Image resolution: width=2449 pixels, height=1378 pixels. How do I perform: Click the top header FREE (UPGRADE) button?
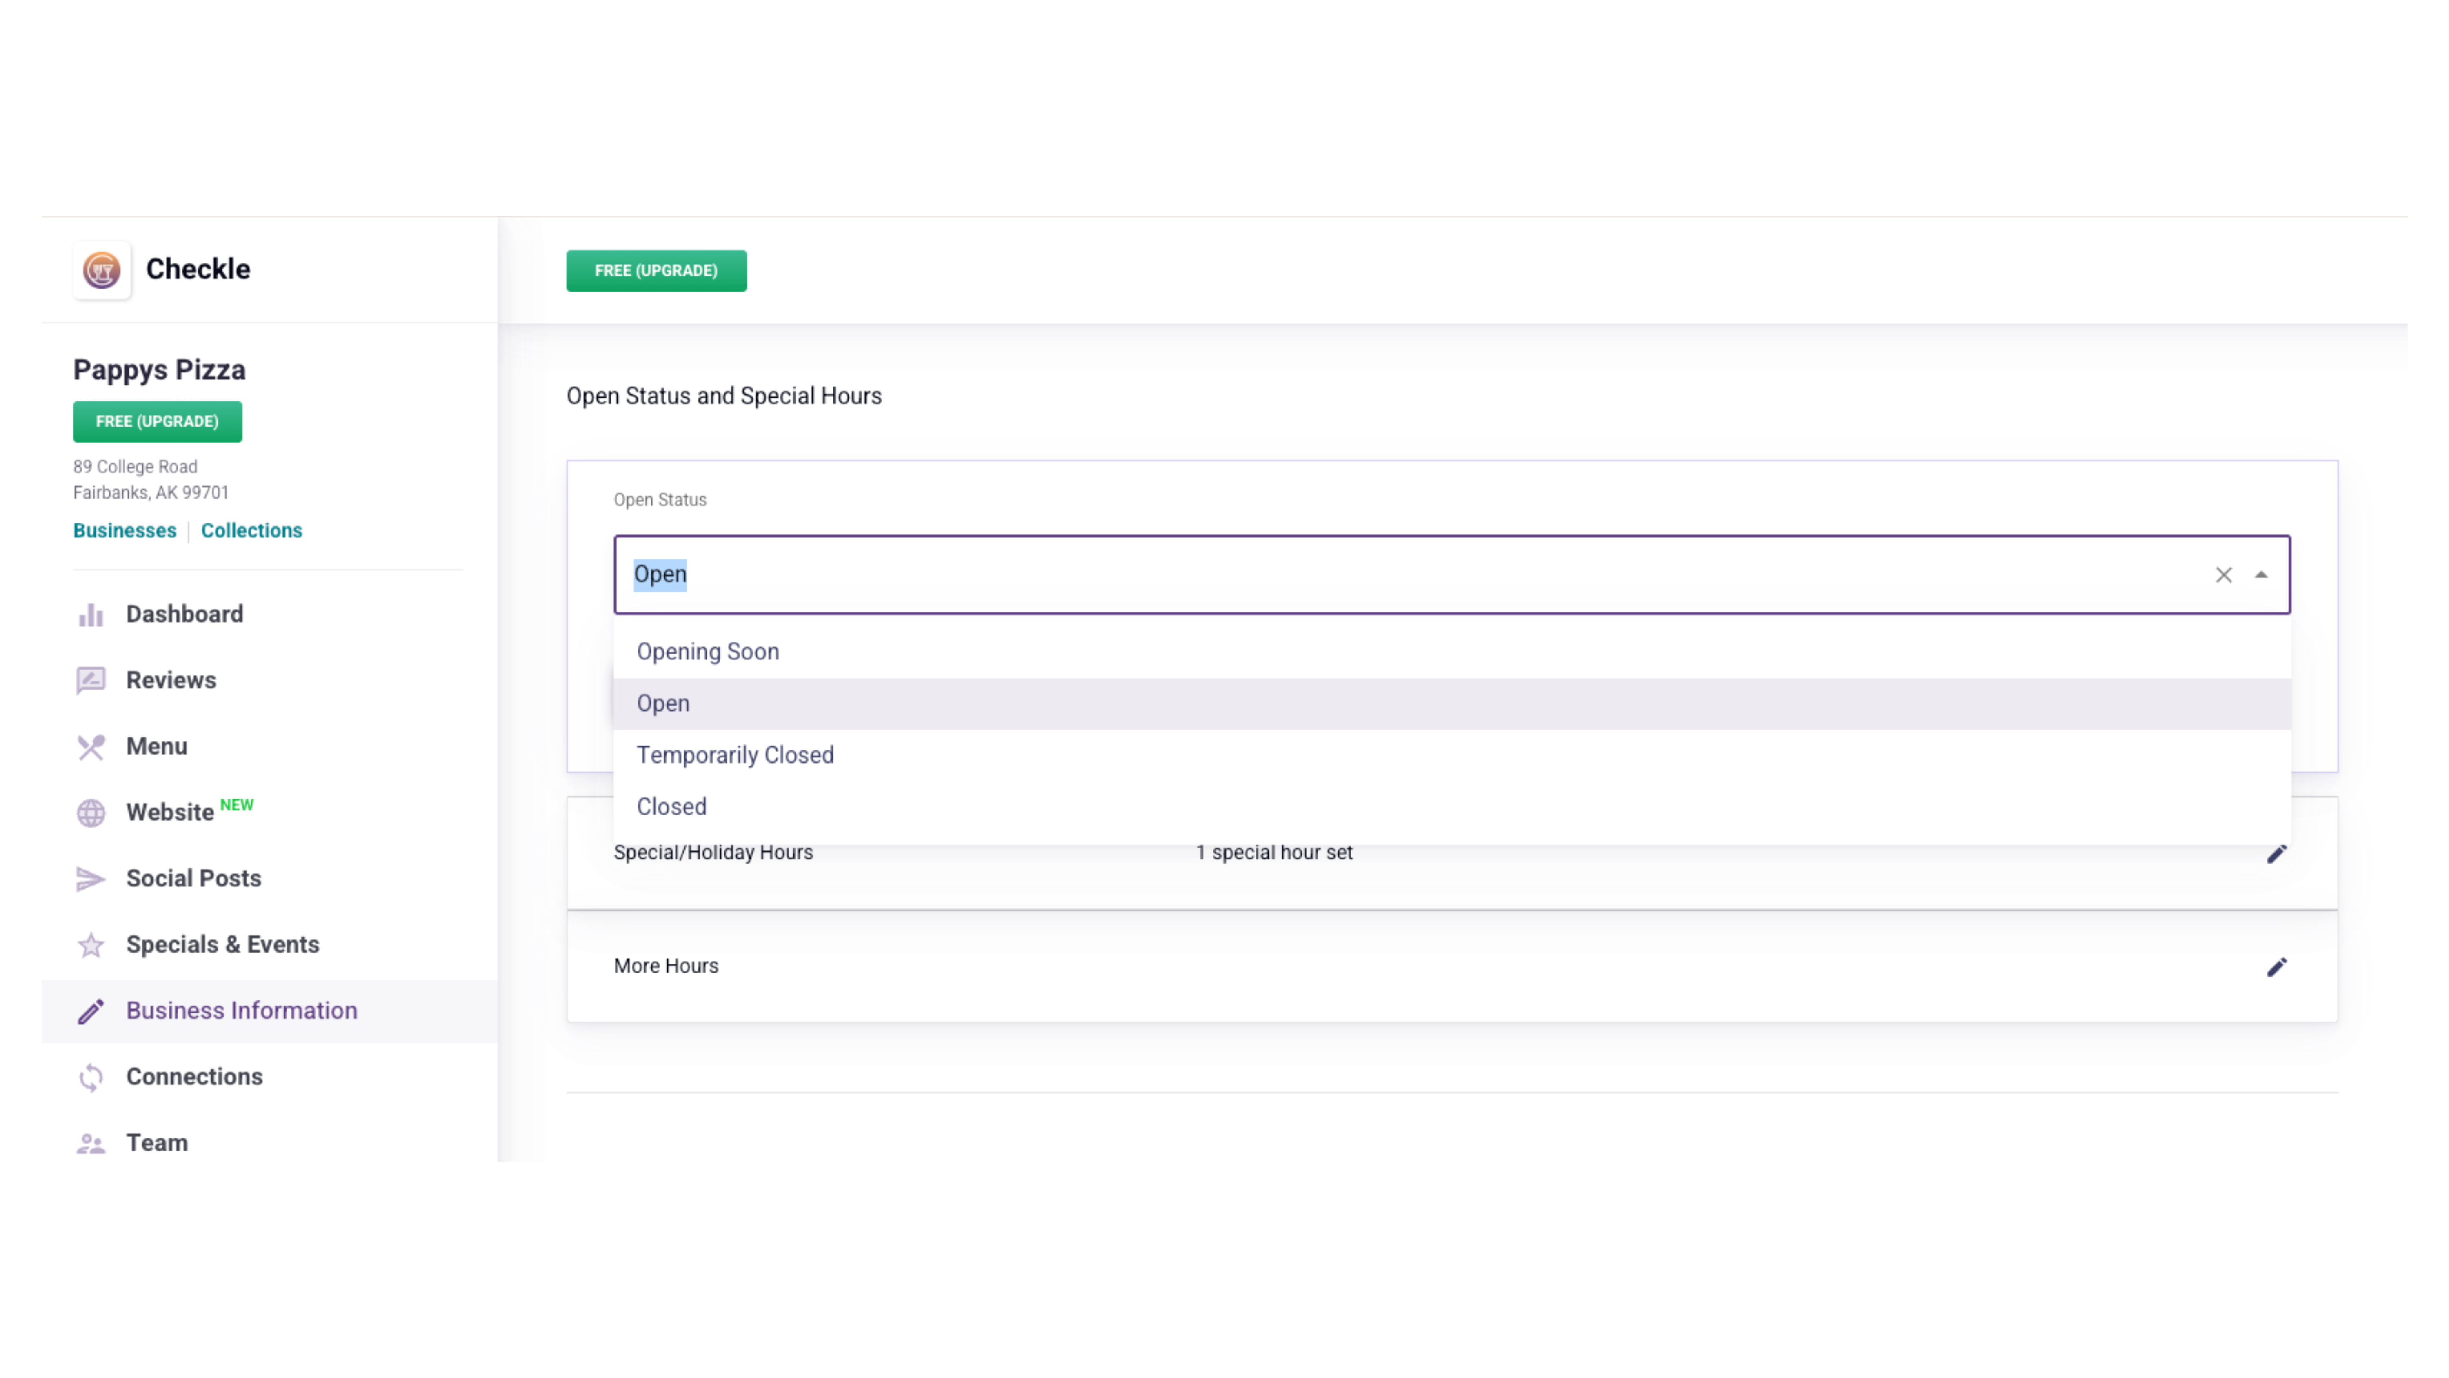point(656,271)
